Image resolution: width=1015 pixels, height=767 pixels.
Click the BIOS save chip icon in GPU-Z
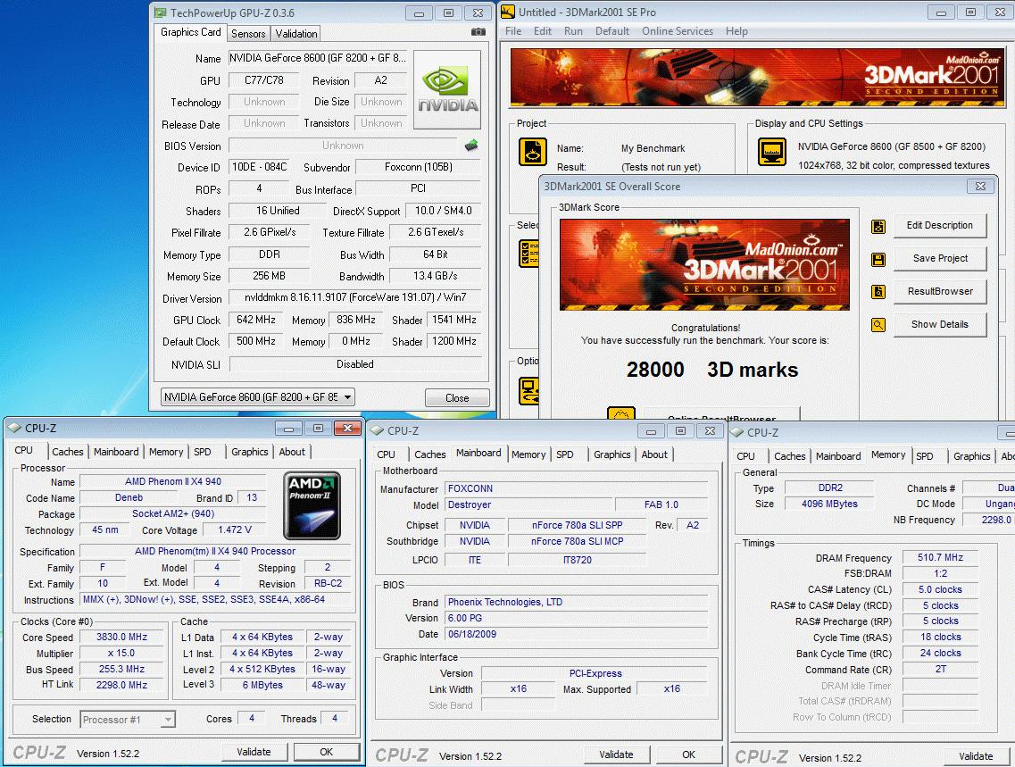point(471,146)
